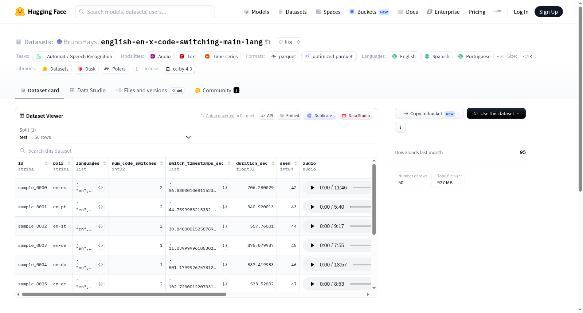Switch to the Dataset card tab
Screen dimensions: 583x313
39,91
